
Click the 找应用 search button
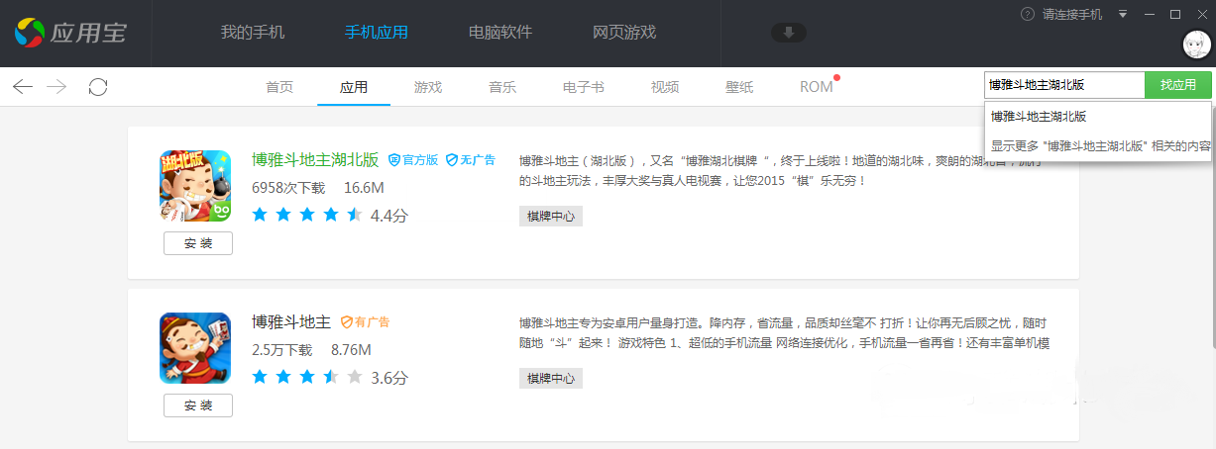[1178, 85]
